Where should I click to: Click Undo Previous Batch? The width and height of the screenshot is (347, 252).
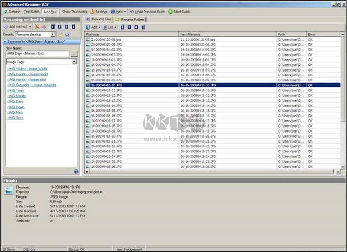[x=149, y=11]
